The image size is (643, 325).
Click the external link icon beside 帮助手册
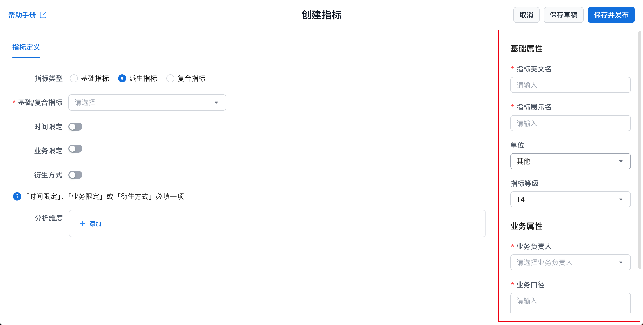point(43,15)
